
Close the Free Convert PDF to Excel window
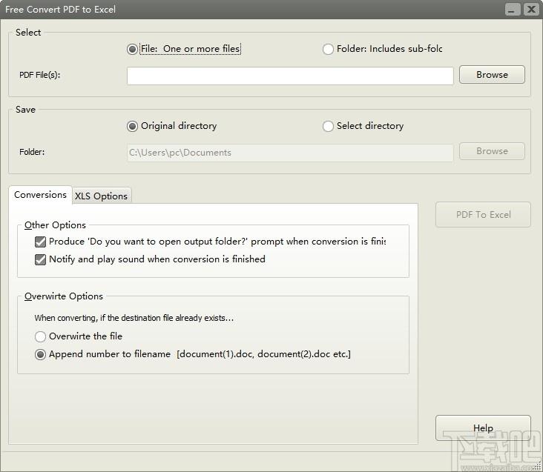531,10
